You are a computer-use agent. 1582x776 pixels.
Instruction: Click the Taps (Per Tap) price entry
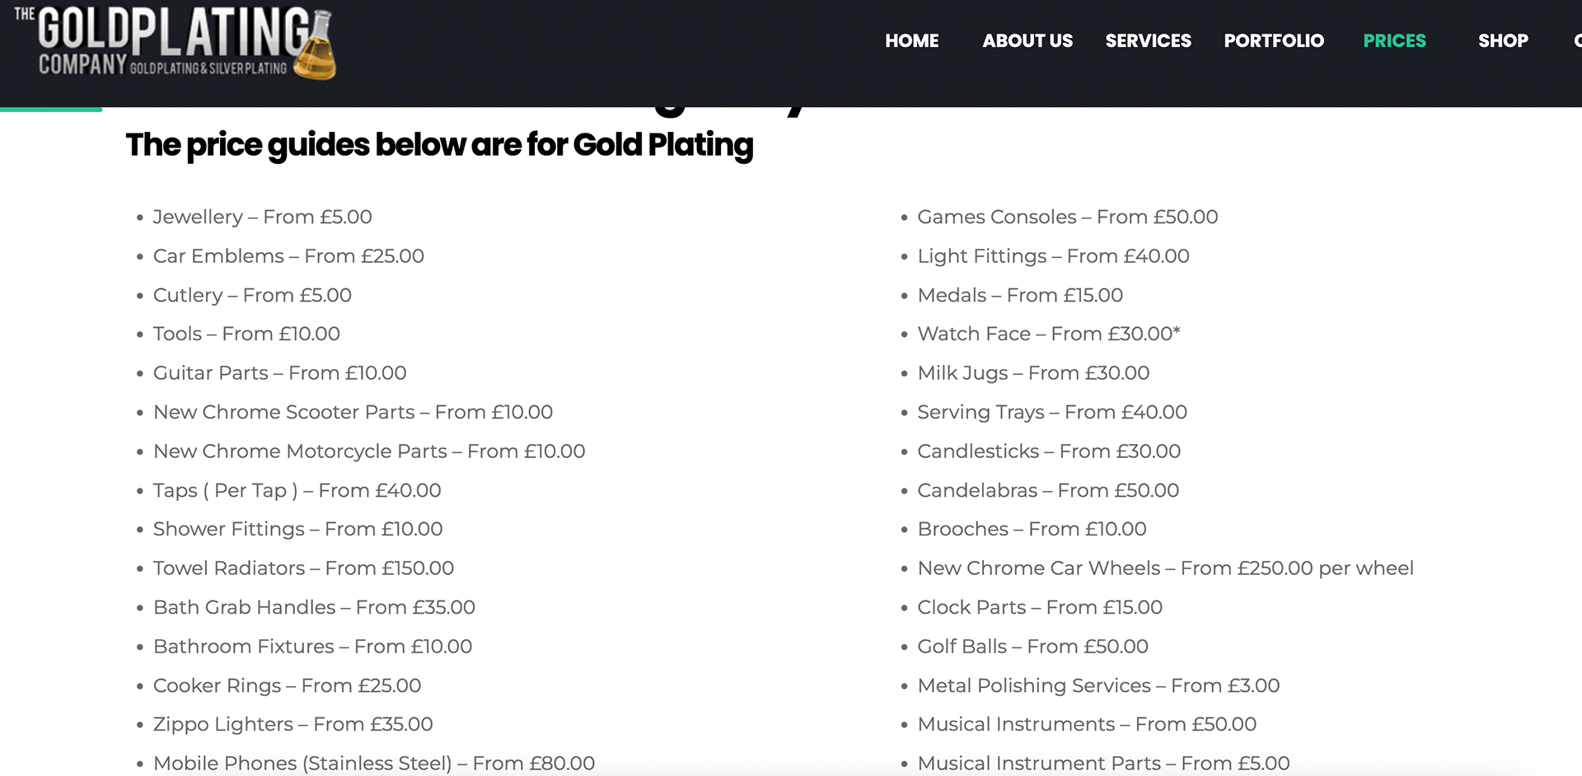pyautogui.click(x=297, y=490)
